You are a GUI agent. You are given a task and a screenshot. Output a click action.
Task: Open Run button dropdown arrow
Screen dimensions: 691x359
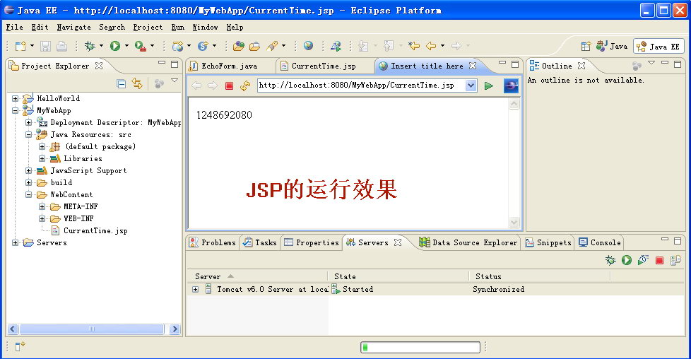[126, 46]
